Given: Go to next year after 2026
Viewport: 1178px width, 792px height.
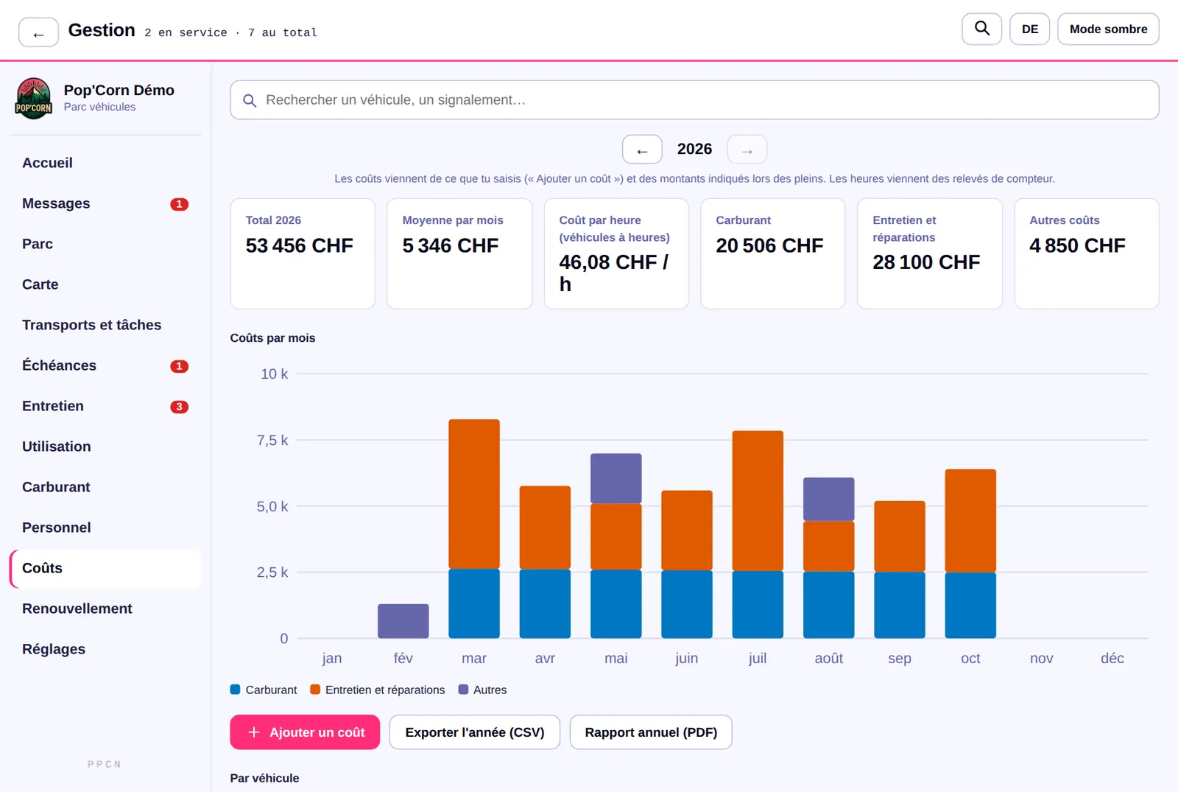Looking at the screenshot, I should click(747, 150).
